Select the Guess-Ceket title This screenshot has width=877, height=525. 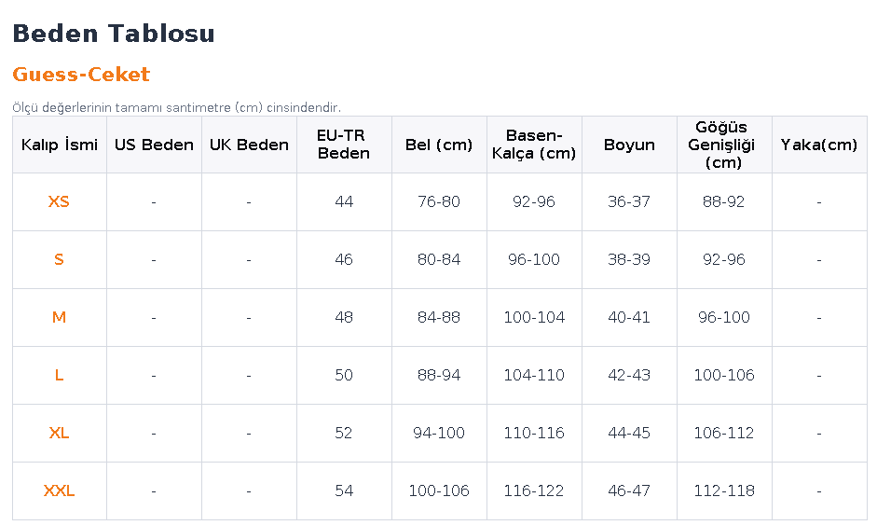click(81, 75)
